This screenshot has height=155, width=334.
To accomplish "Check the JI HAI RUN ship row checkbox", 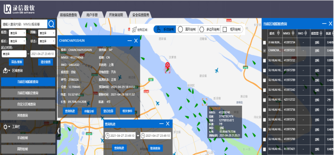I will (x=264, y=43).
